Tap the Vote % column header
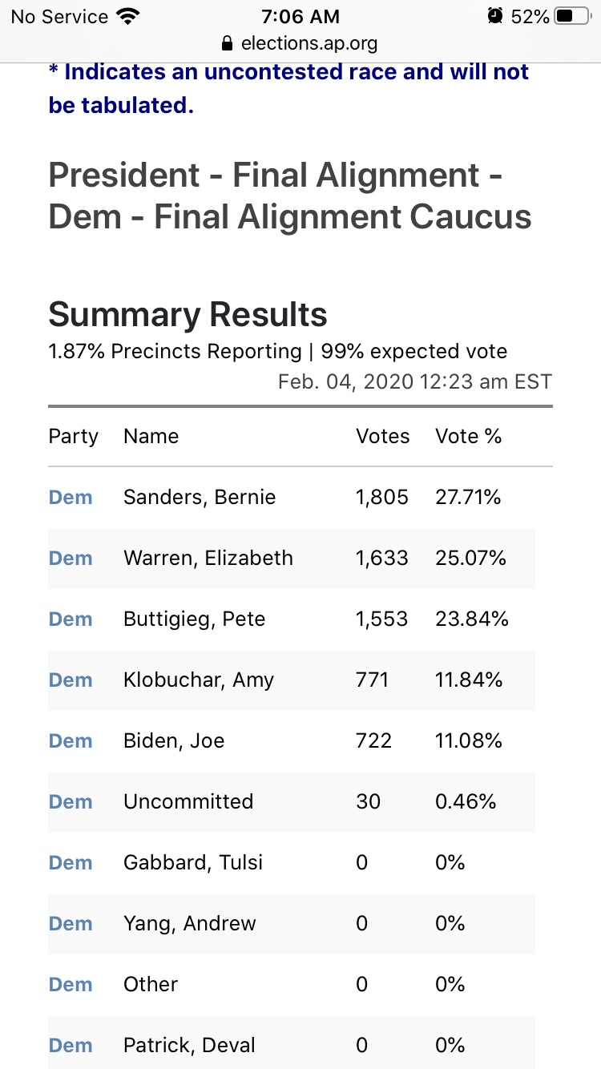The height and width of the screenshot is (1069, 601). [x=468, y=437]
